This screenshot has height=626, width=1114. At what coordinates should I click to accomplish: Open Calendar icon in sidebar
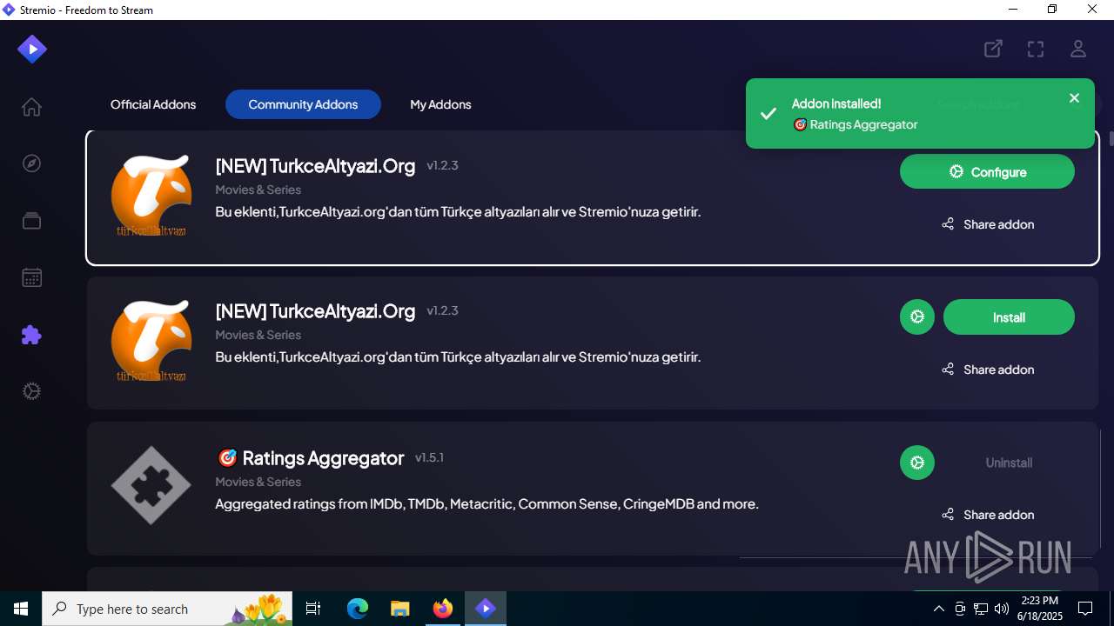pos(31,278)
